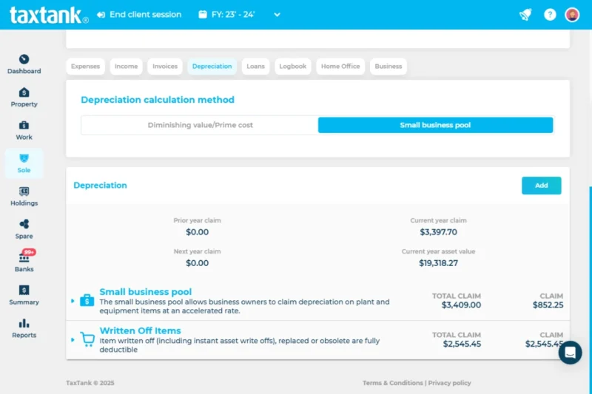Expand the Small business pool row
Viewport: 592px width, 394px height.
73,301
